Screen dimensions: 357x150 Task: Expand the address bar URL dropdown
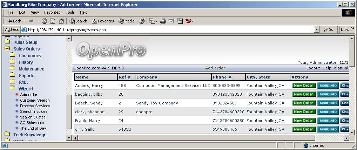click(x=317, y=30)
